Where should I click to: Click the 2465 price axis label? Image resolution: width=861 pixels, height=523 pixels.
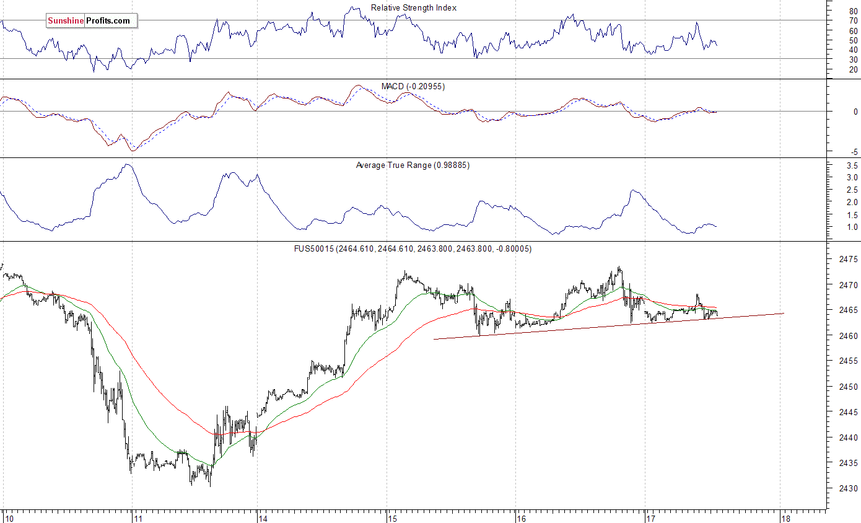tap(849, 310)
